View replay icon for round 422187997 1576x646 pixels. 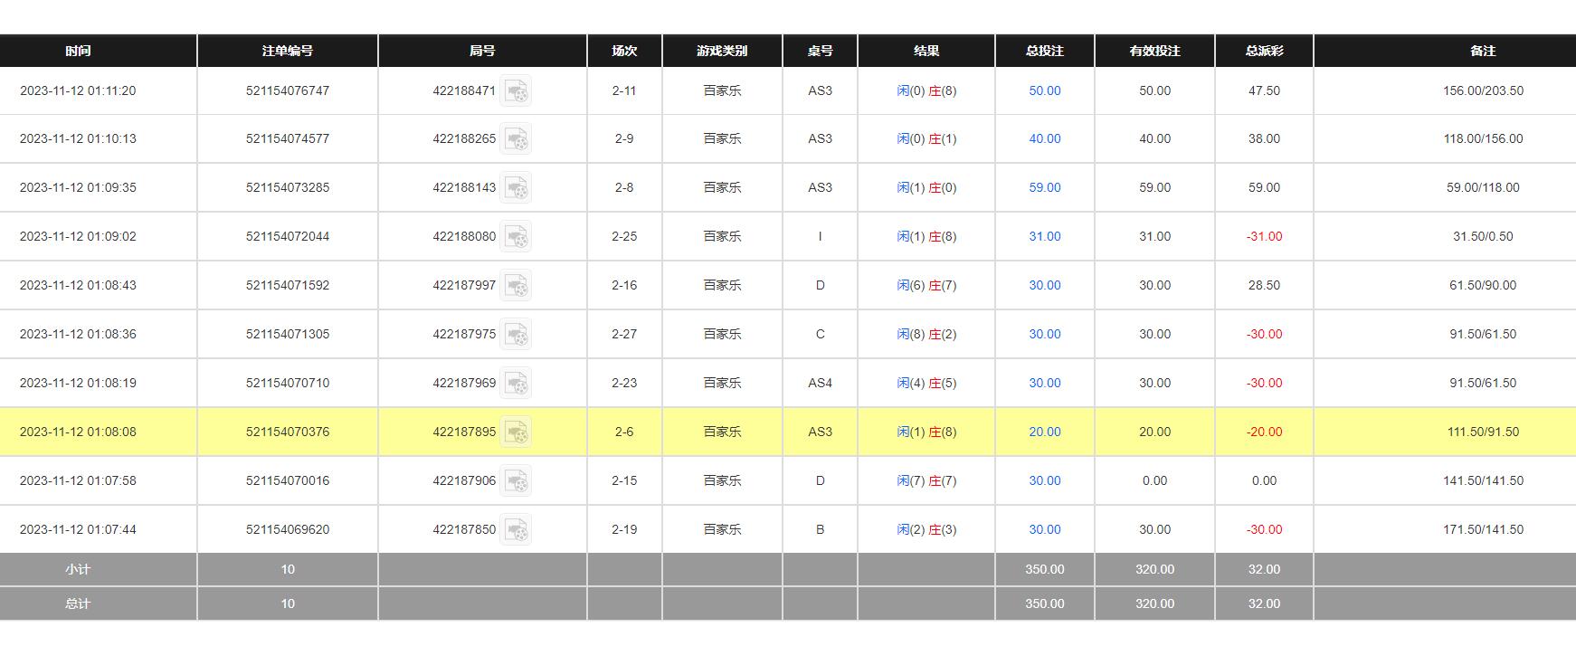pos(516,285)
